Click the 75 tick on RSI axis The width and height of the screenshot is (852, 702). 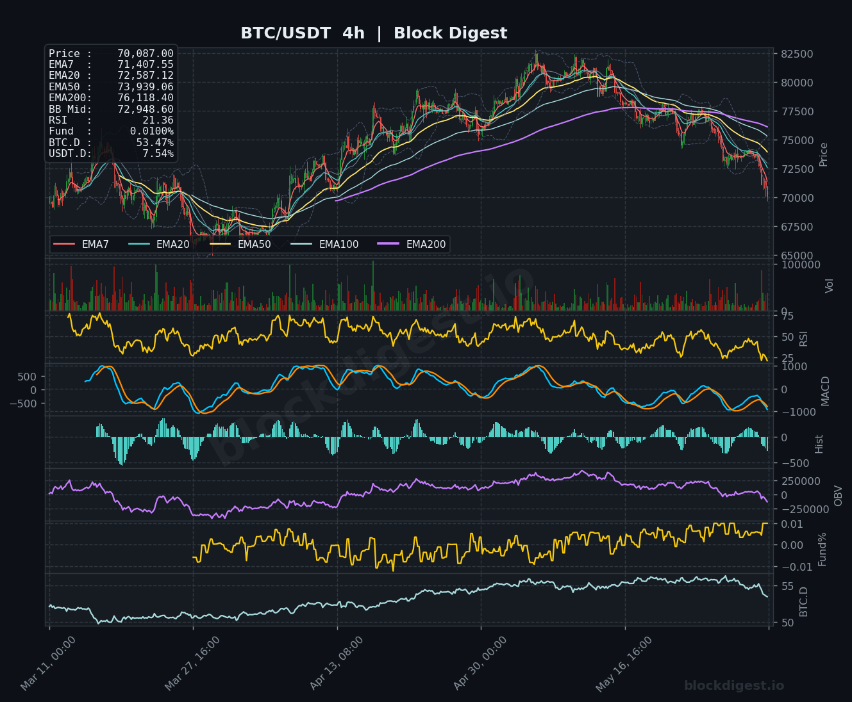coord(787,316)
